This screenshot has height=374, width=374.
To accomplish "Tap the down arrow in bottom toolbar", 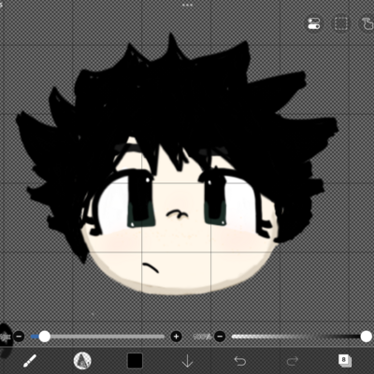I will pyautogui.click(x=187, y=361).
